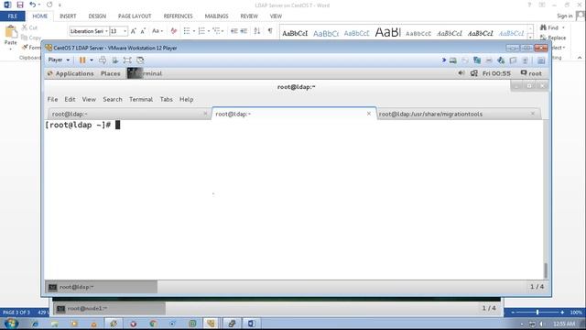Click the hard disk device icon in VMware
586x330 pixels.
[x=452, y=60]
